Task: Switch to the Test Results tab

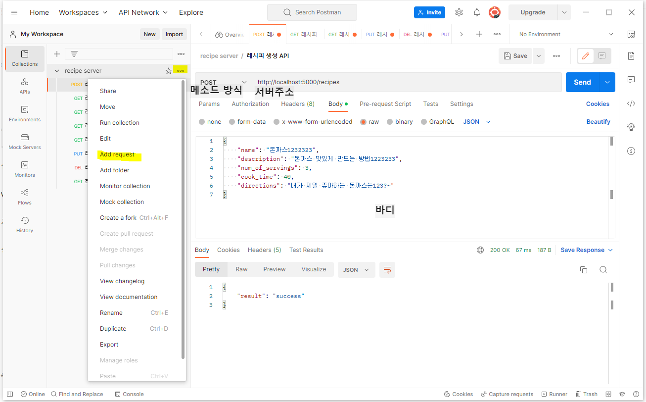Action: pyautogui.click(x=306, y=250)
